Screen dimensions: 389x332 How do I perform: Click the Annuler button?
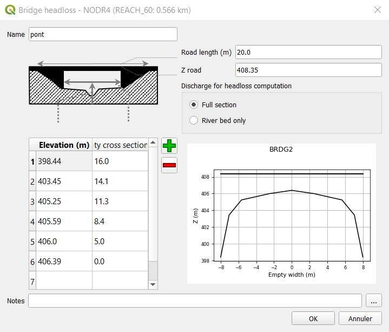click(x=360, y=318)
